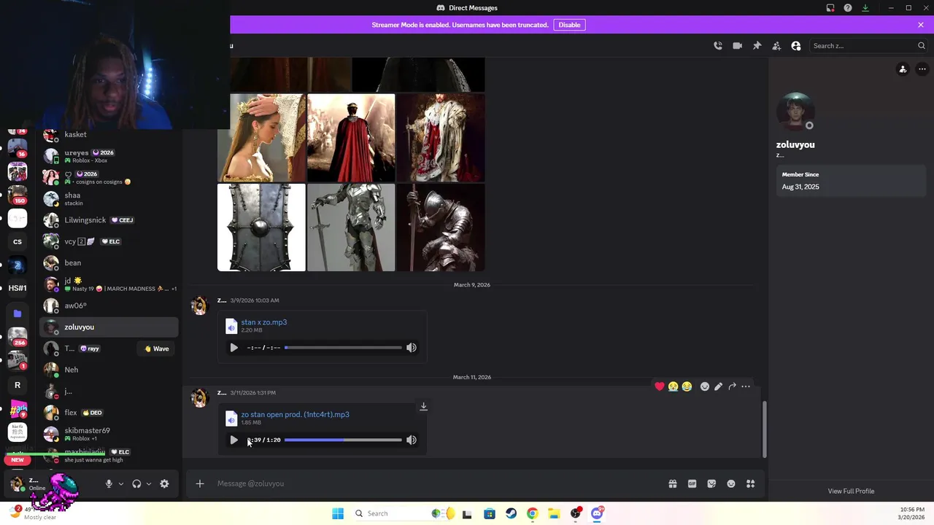The height and width of the screenshot is (525, 934).
Task: Mute the zo stan open prod volume icon
Action: (412, 440)
